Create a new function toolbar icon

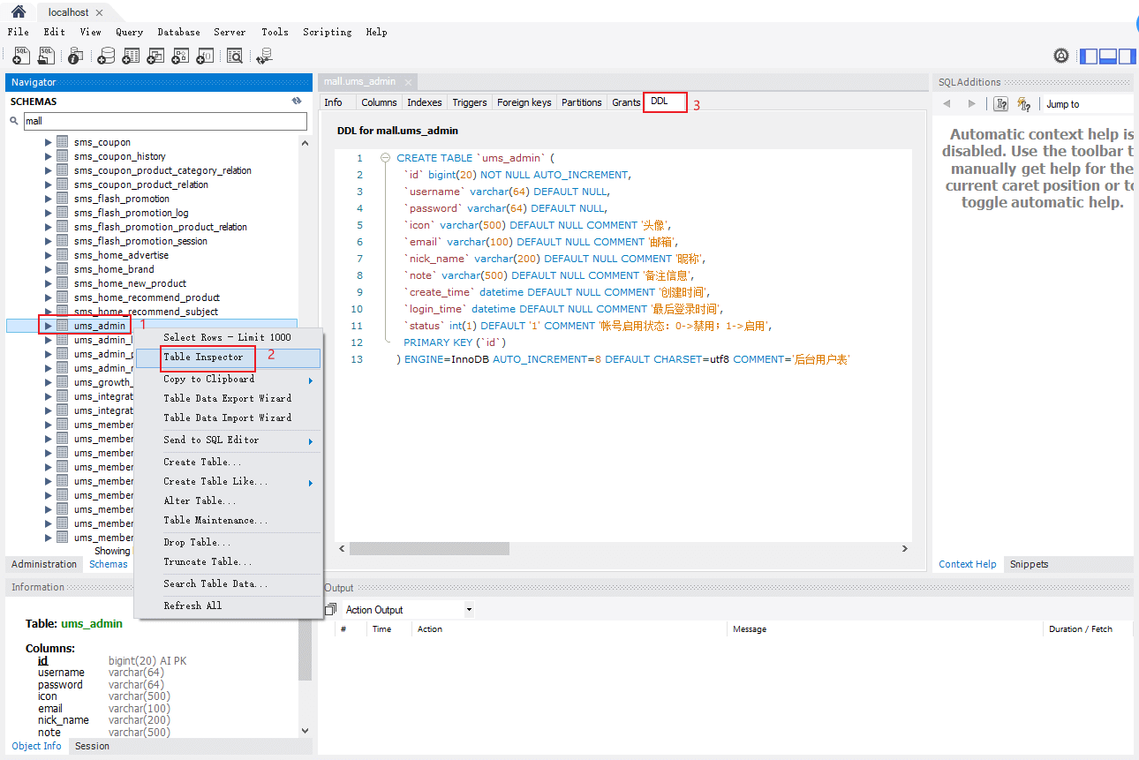click(205, 56)
